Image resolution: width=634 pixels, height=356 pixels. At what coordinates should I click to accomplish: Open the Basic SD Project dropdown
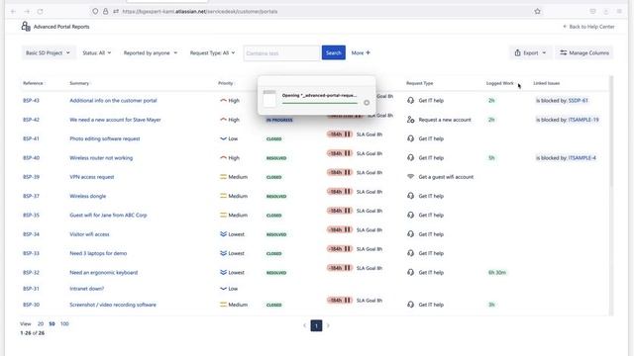[x=48, y=52]
